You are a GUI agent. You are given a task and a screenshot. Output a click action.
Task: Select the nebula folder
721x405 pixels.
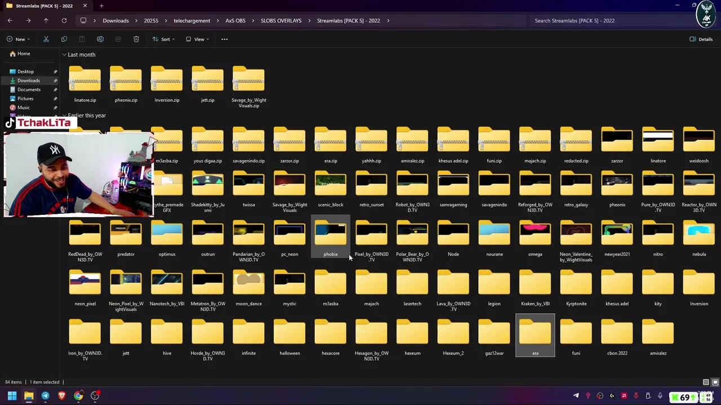point(699,238)
